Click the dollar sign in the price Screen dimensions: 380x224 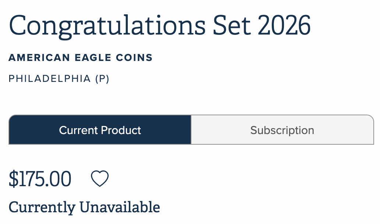(13, 179)
